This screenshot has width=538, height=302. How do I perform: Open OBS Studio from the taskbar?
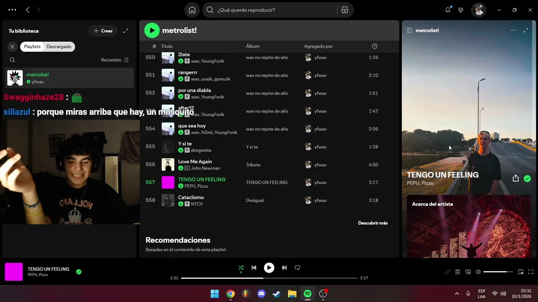tap(323, 294)
